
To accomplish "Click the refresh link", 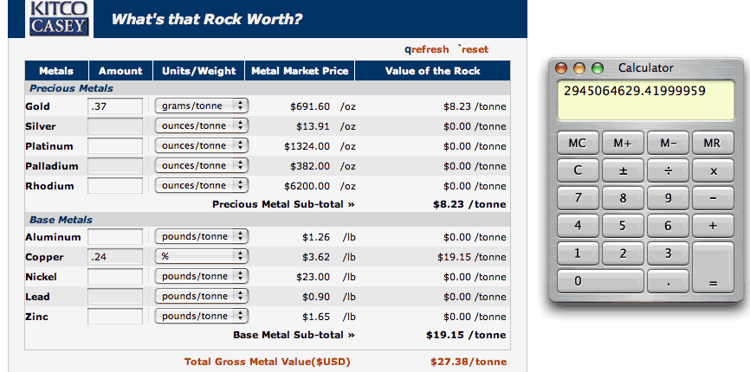I will tap(427, 49).
